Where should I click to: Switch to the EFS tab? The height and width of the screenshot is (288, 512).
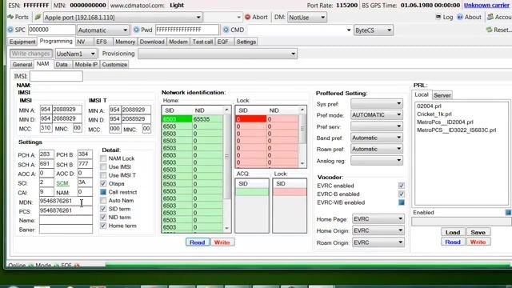point(103,42)
